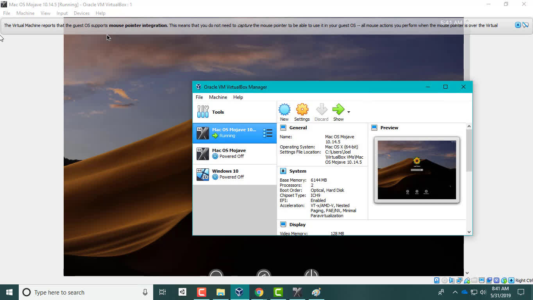Open the Input menu of the VM window
The image size is (533, 300).
pos(62,13)
